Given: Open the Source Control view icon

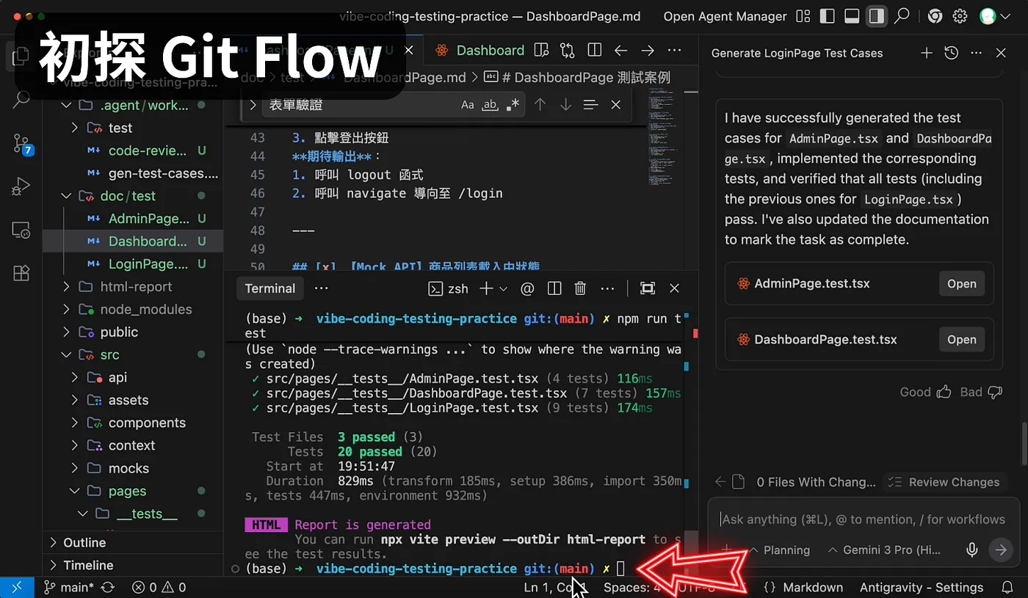Looking at the screenshot, I should click(x=21, y=143).
